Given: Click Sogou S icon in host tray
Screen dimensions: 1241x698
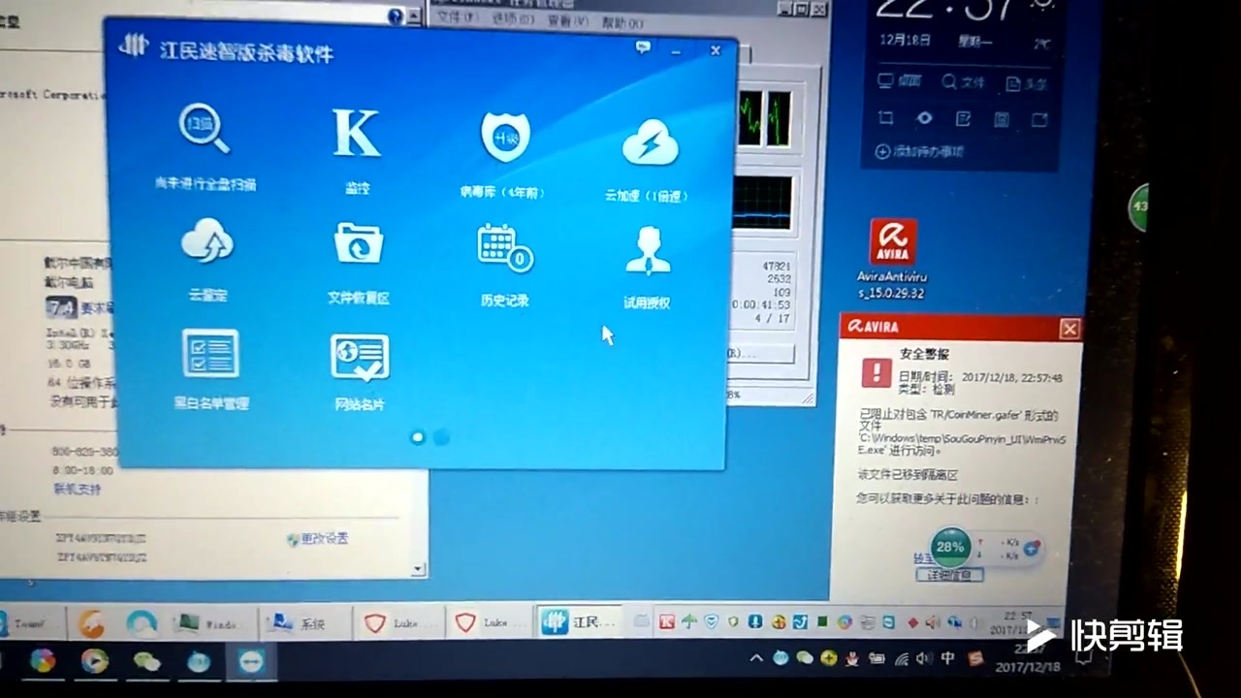Looking at the screenshot, I should [974, 659].
